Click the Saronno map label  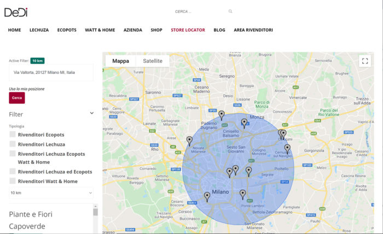click(153, 92)
